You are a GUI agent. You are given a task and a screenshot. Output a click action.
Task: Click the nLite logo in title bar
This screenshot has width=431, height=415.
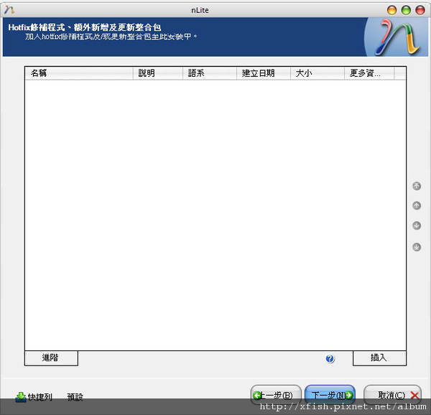coord(9,9)
